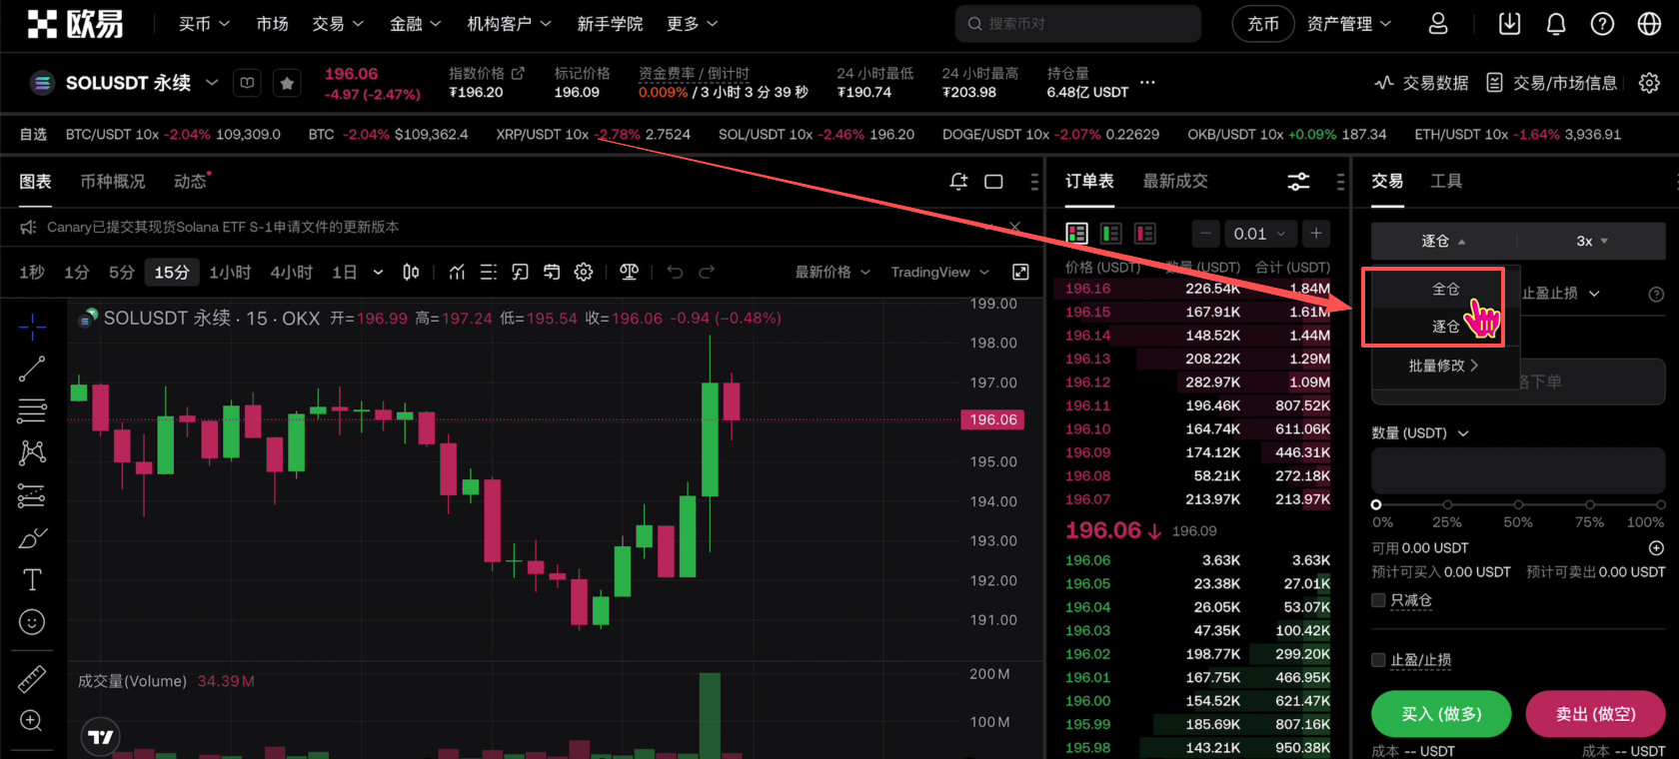The height and width of the screenshot is (759, 1679).
Task: Tick the 止盈/止损 checkbox
Action: (1379, 660)
